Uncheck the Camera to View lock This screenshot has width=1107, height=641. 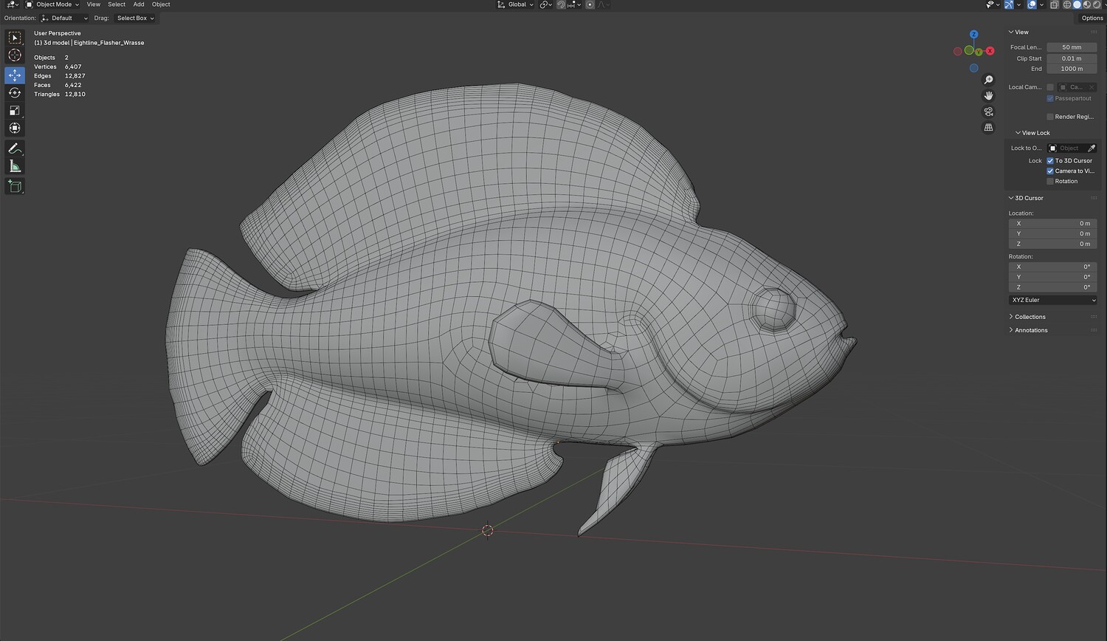point(1050,171)
